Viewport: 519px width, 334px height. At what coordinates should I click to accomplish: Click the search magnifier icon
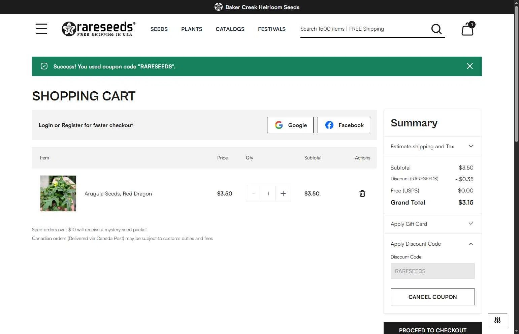[436, 29]
